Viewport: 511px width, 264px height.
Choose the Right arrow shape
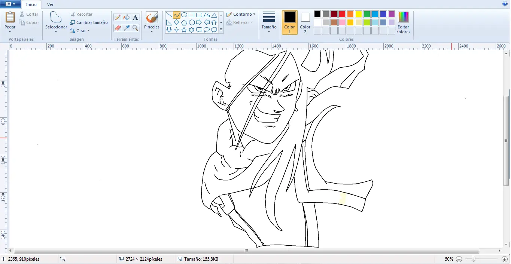pos(199,22)
